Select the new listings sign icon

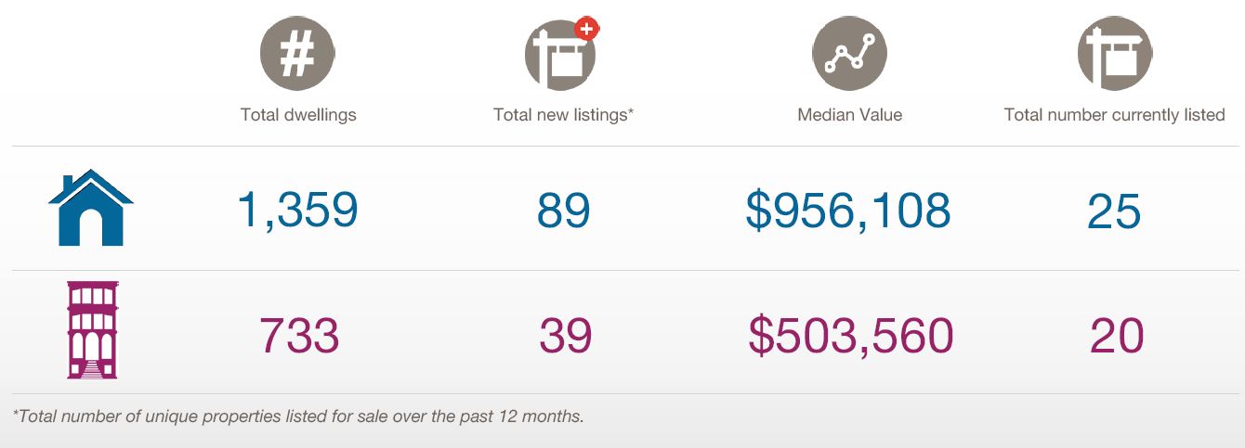pyautogui.click(x=562, y=54)
